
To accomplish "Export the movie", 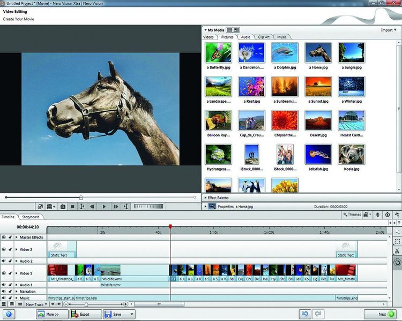I will coord(86,314).
